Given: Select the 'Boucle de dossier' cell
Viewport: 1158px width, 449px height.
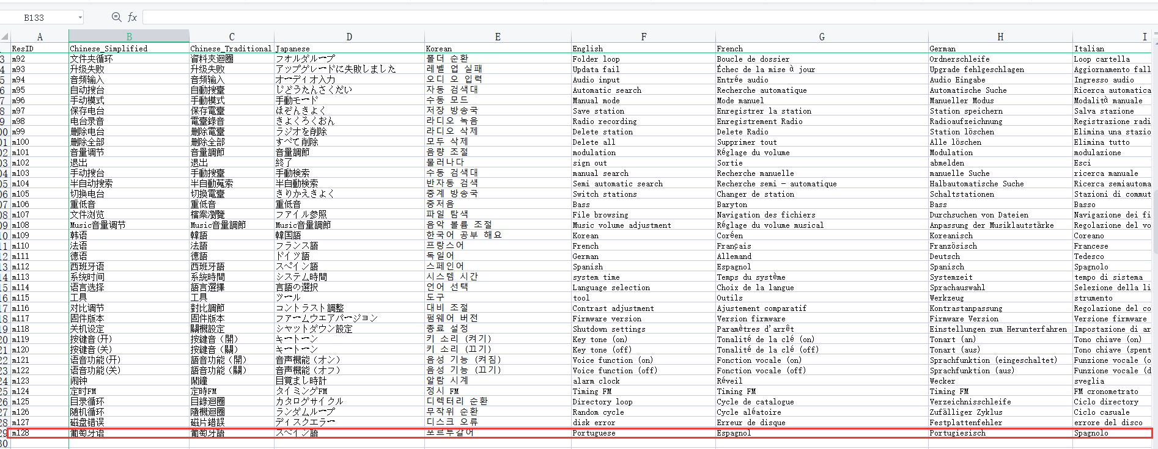Looking at the screenshot, I should click(822, 59).
